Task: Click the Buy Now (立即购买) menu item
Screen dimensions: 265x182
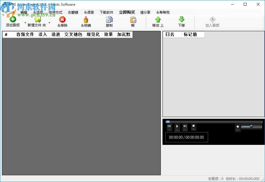Action: pyautogui.click(x=127, y=12)
